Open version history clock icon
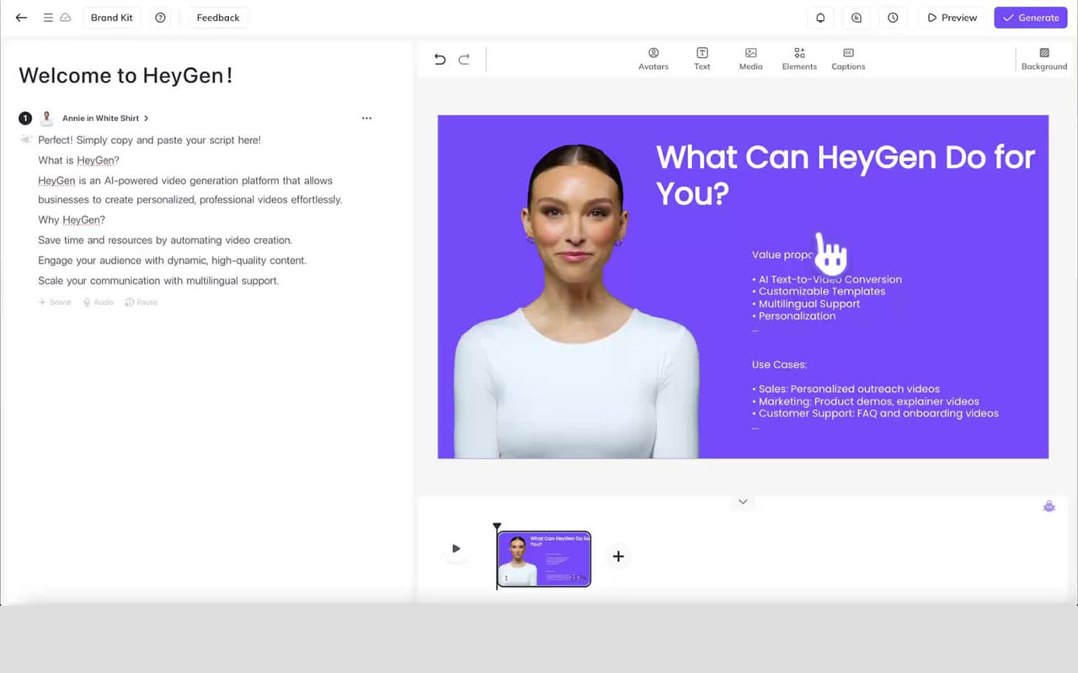The width and height of the screenshot is (1078, 673). pyautogui.click(x=893, y=18)
